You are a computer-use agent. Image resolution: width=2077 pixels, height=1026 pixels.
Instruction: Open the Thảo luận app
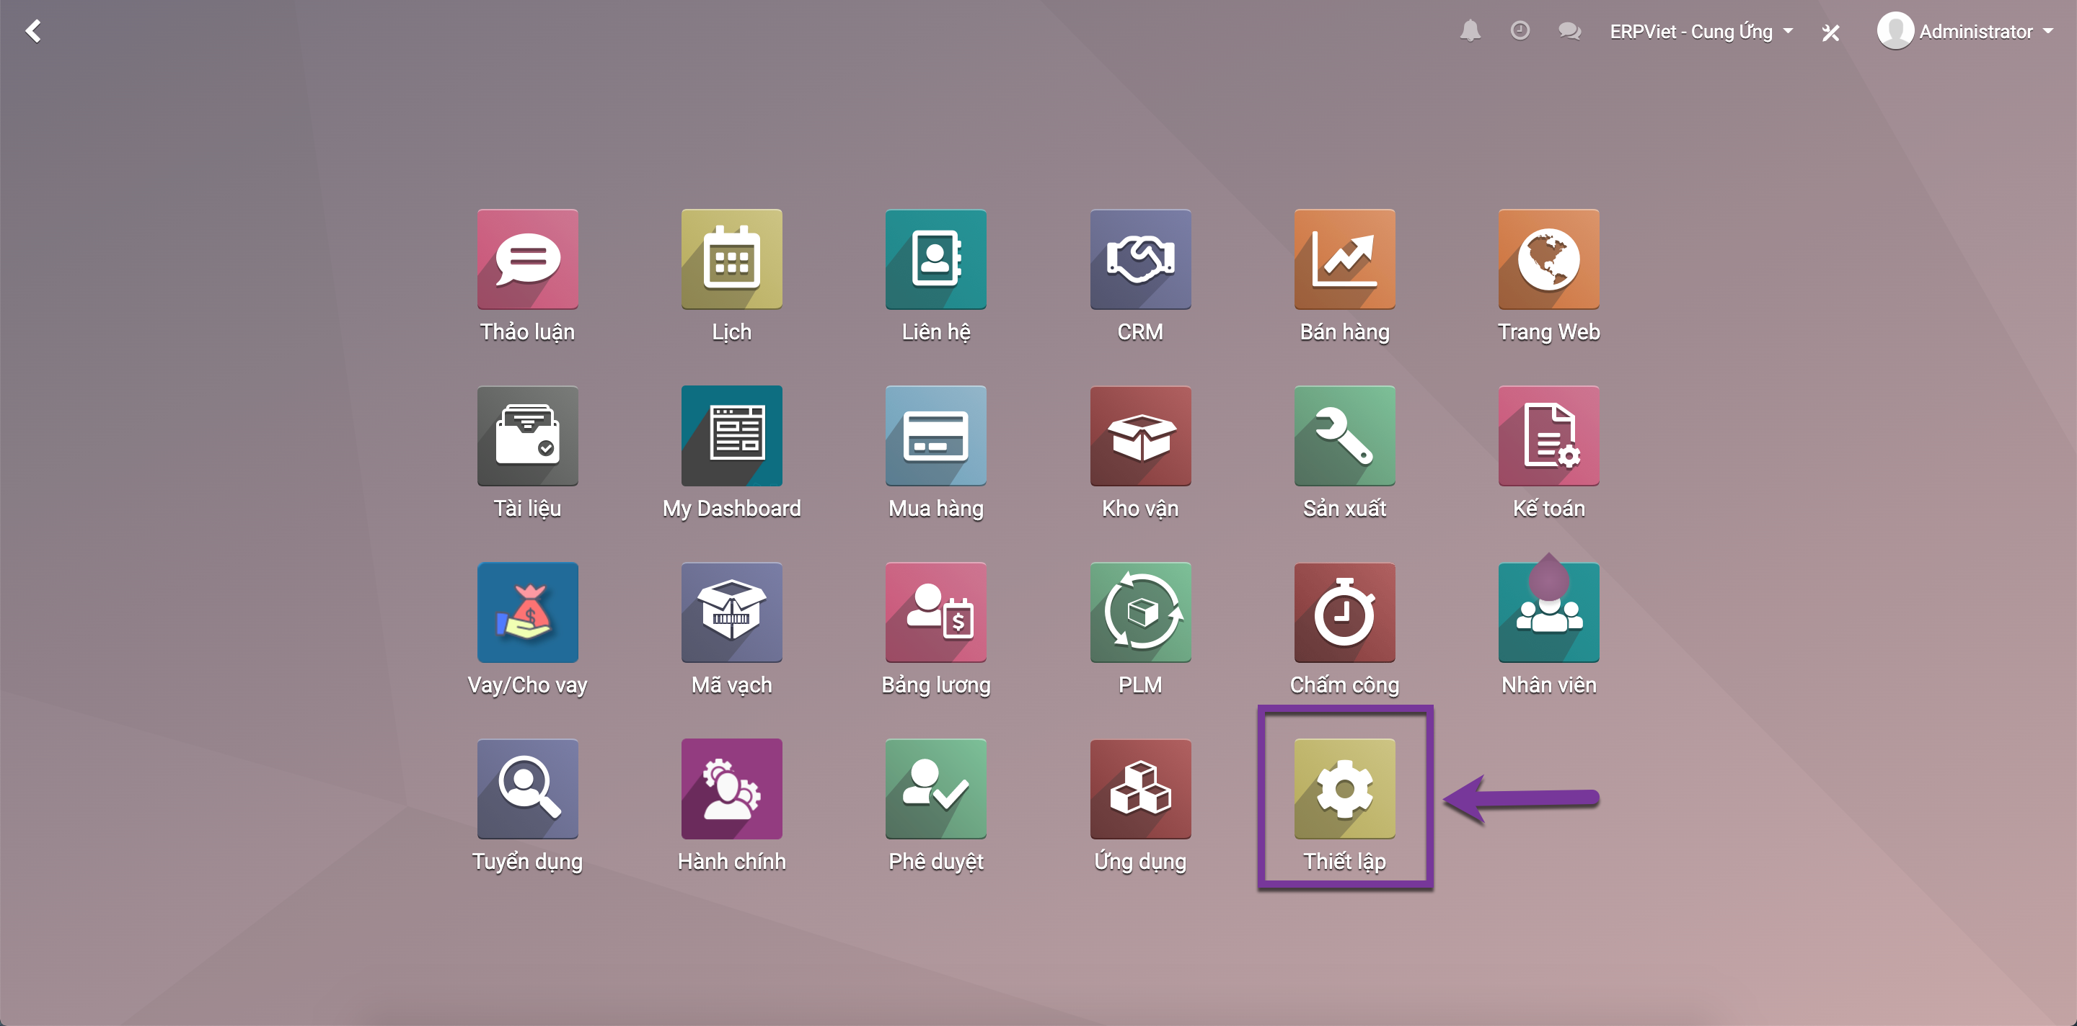(x=527, y=259)
